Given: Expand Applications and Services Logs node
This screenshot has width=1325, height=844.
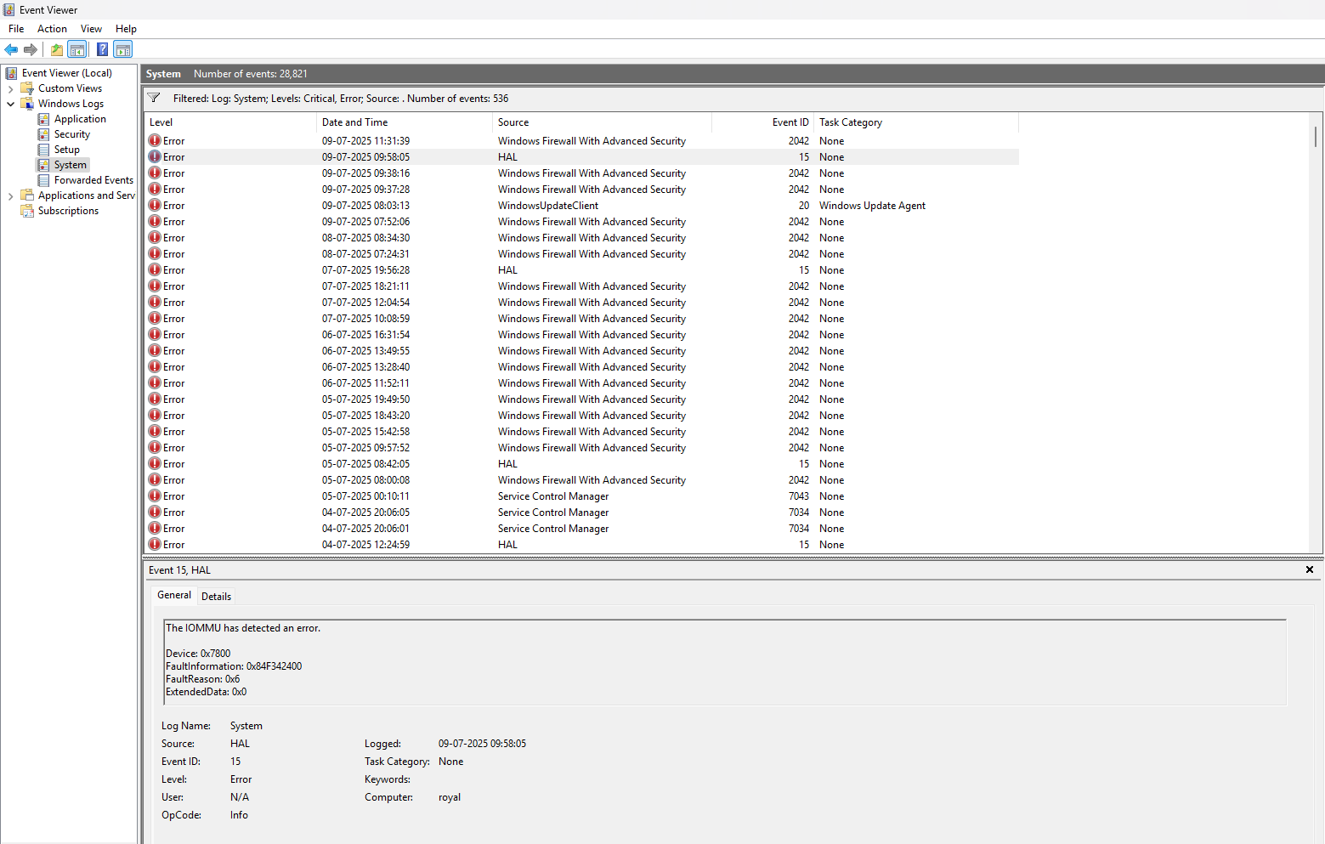Looking at the screenshot, I should coord(10,195).
